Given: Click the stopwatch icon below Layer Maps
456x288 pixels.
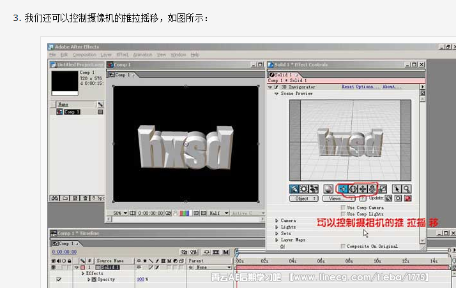Looking at the screenshot, I should 282,247.
